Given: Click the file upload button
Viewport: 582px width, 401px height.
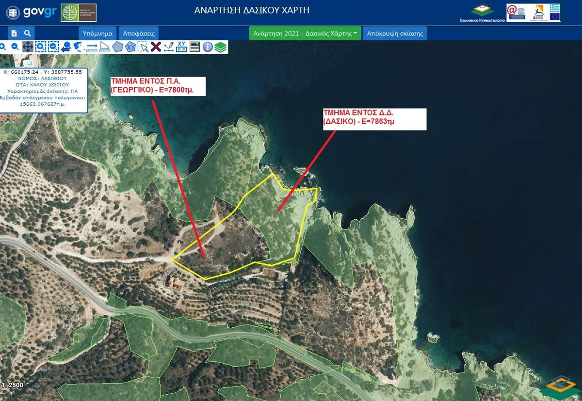Looking at the screenshot, I should click(x=14, y=33).
